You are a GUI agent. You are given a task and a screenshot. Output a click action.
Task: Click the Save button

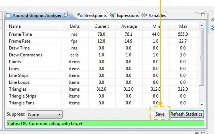[160, 114]
